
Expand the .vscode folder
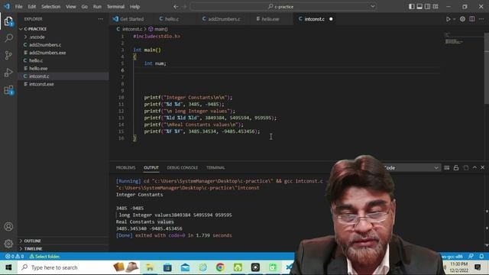[x=37, y=37]
